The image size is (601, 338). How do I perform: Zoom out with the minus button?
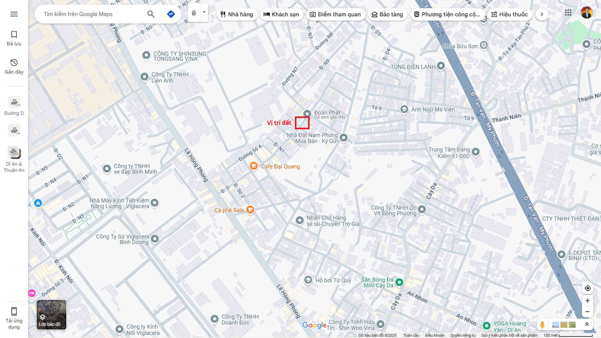point(588,312)
